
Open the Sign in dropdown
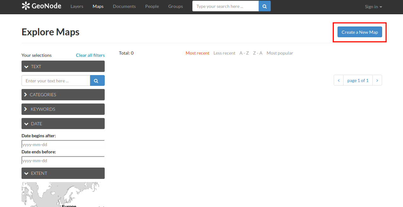tap(373, 7)
